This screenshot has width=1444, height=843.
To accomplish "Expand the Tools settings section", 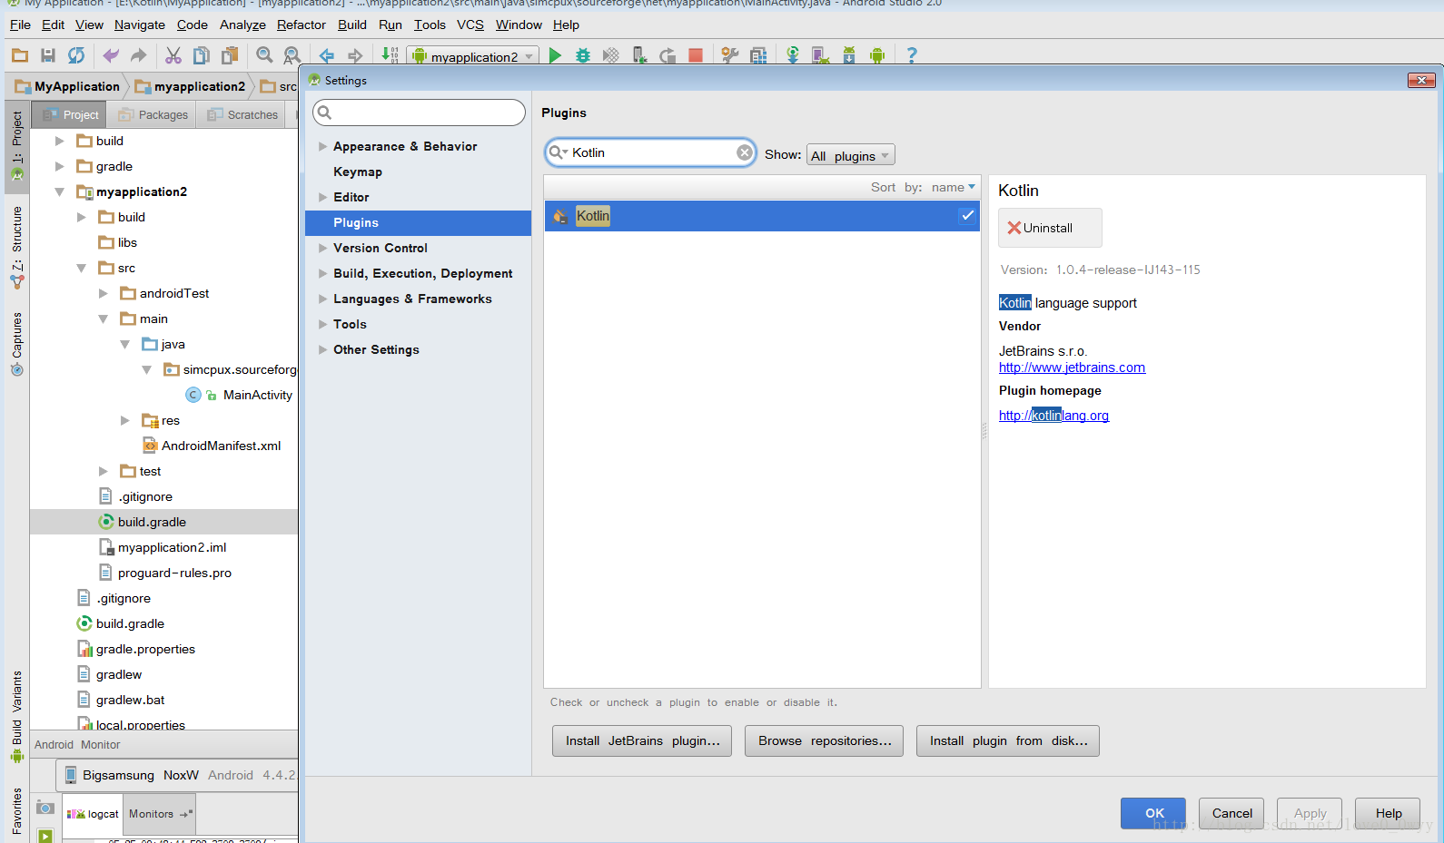I will [322, 324].
